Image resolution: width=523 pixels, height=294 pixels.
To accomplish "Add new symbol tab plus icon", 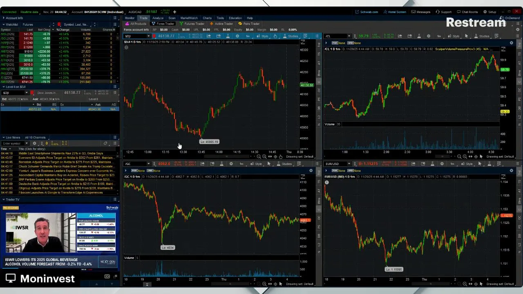I will (174, 12).
